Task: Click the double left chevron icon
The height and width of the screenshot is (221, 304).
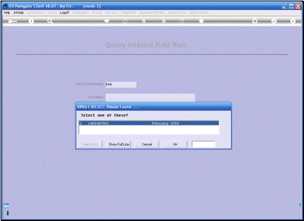Action: [x=144, y=21]
